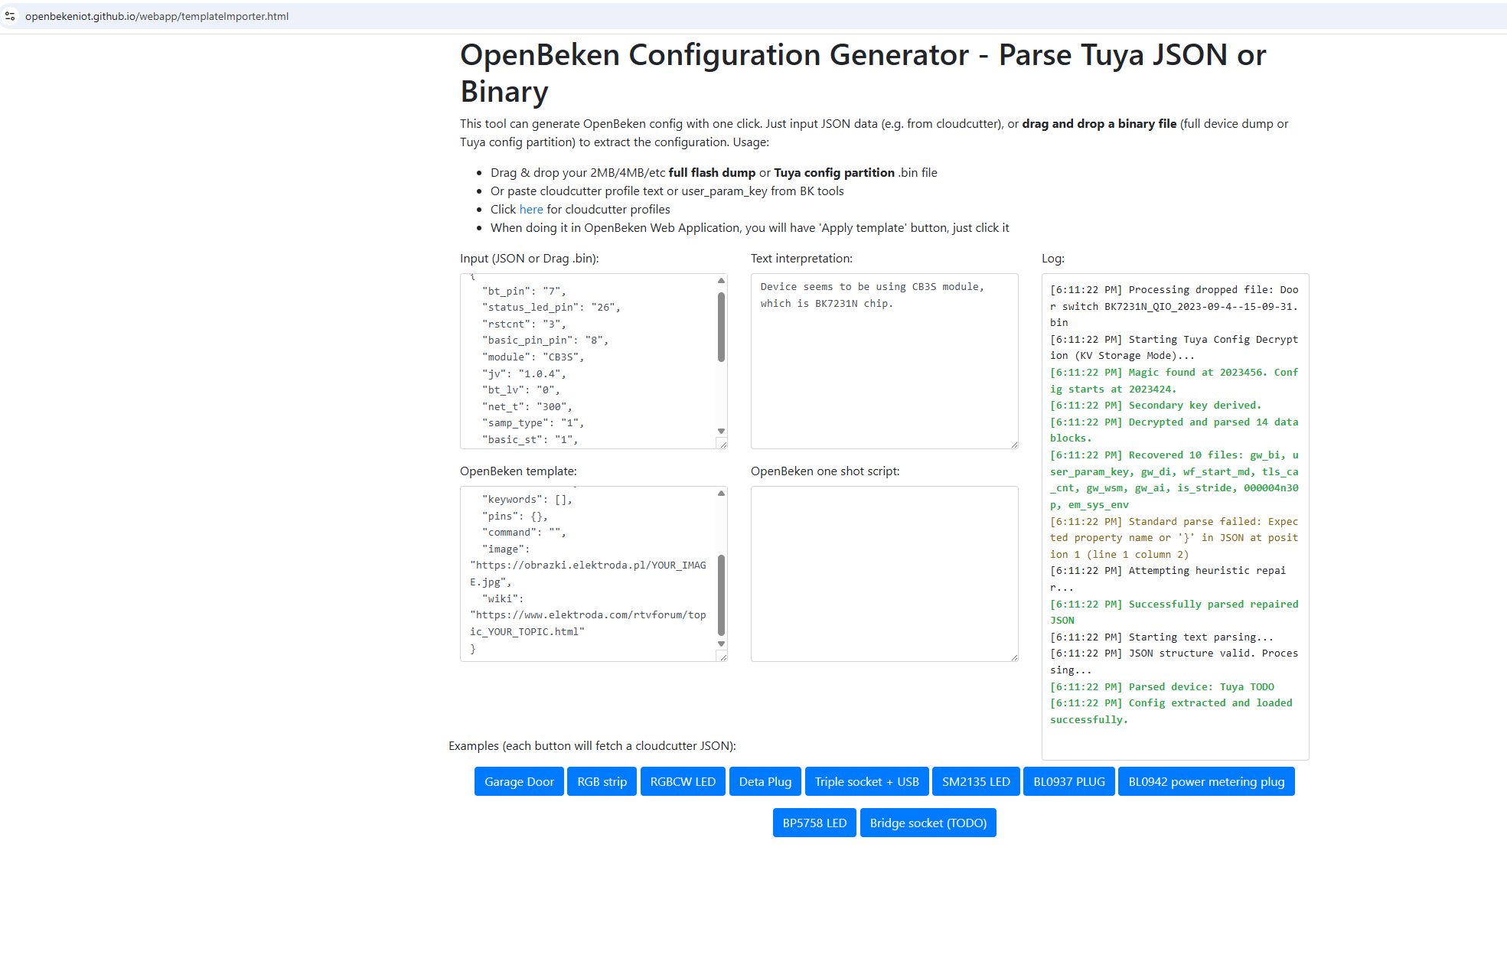Load BL0942 power metering plug example
The image size is (1507, 968).
(x=1206, y=781)
